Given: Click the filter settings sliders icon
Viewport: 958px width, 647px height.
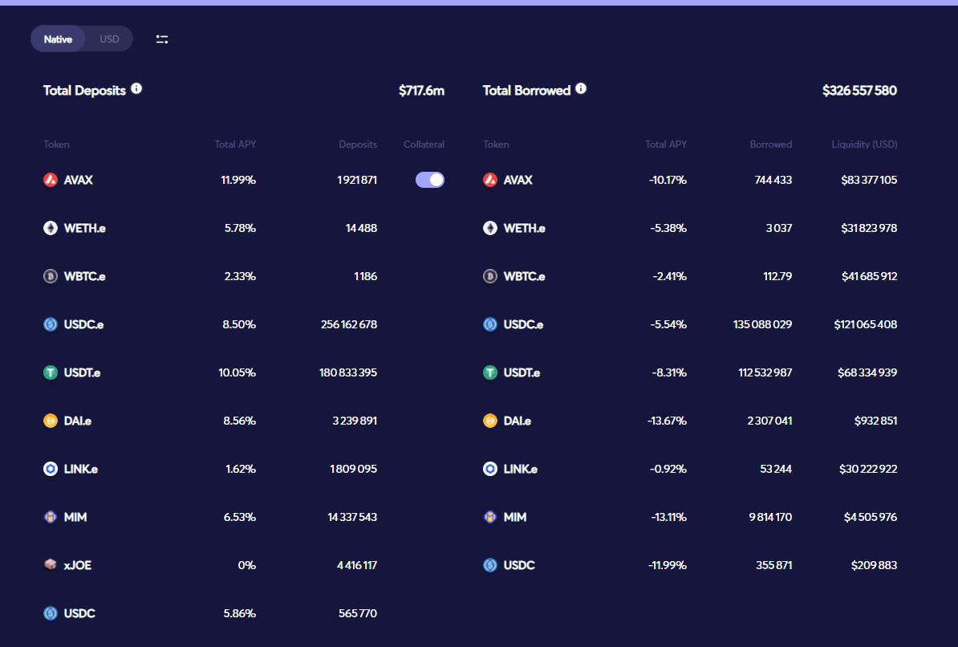Looking at the screenshot, I should [x=162, y=39].
